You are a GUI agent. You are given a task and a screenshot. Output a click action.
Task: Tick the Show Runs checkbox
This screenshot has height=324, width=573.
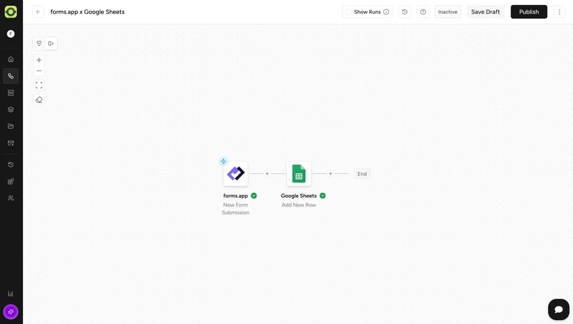[x=349, y=11]
